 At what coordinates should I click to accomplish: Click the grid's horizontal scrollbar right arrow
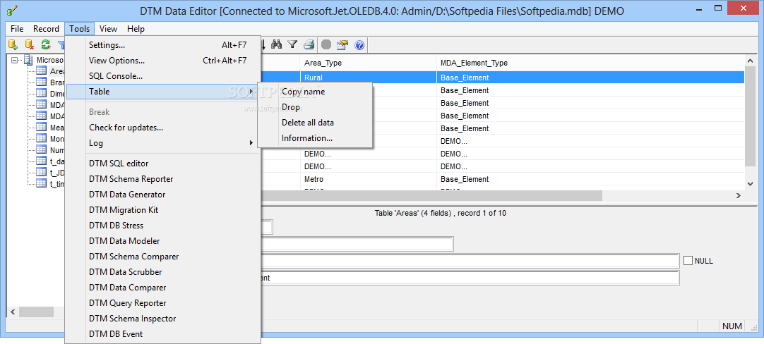coord(739,195)
